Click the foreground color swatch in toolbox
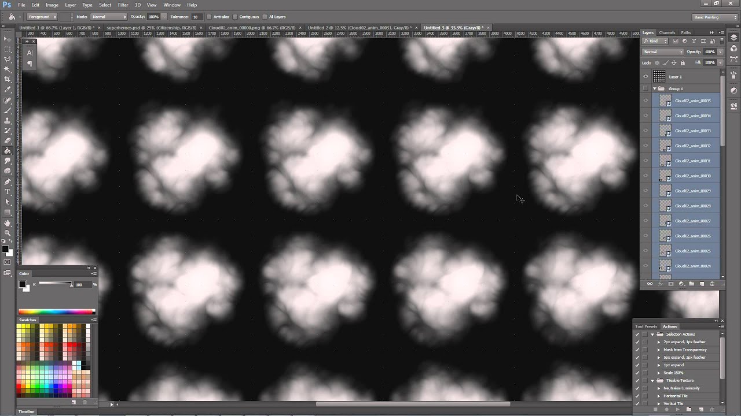 5,249
